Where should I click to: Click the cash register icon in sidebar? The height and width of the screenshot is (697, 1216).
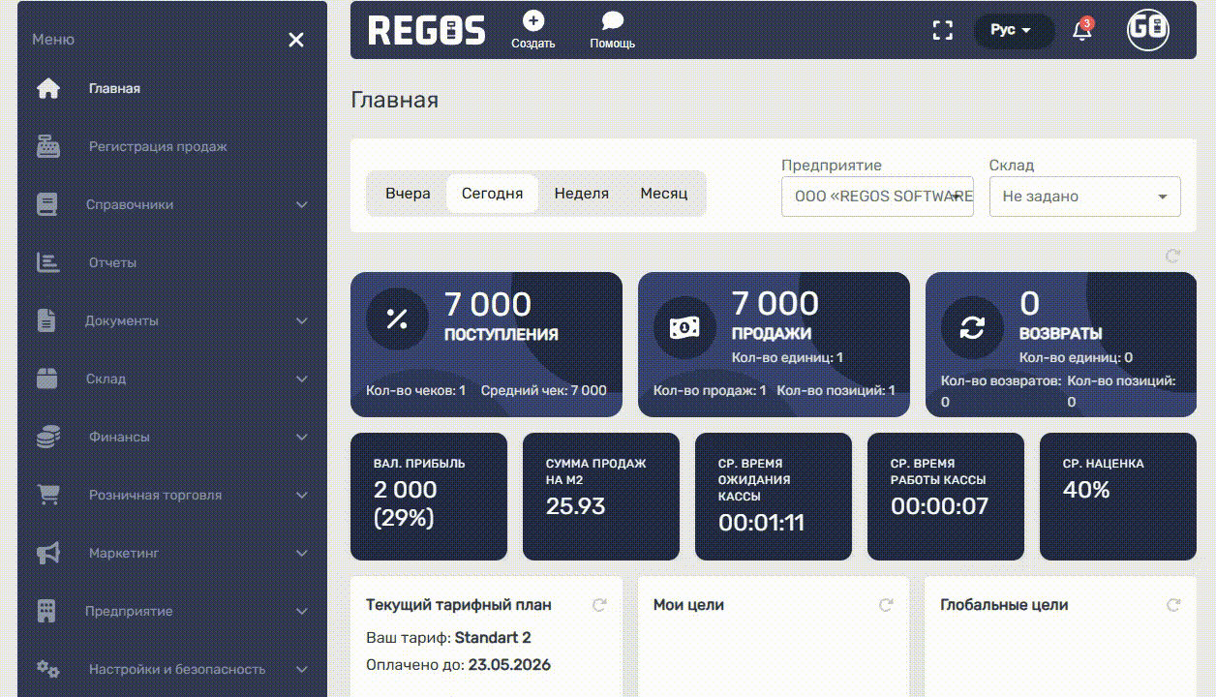pyautogui.click(x=48, y=147)
